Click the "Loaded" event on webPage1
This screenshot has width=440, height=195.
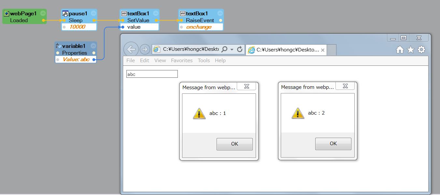[19, 20]
